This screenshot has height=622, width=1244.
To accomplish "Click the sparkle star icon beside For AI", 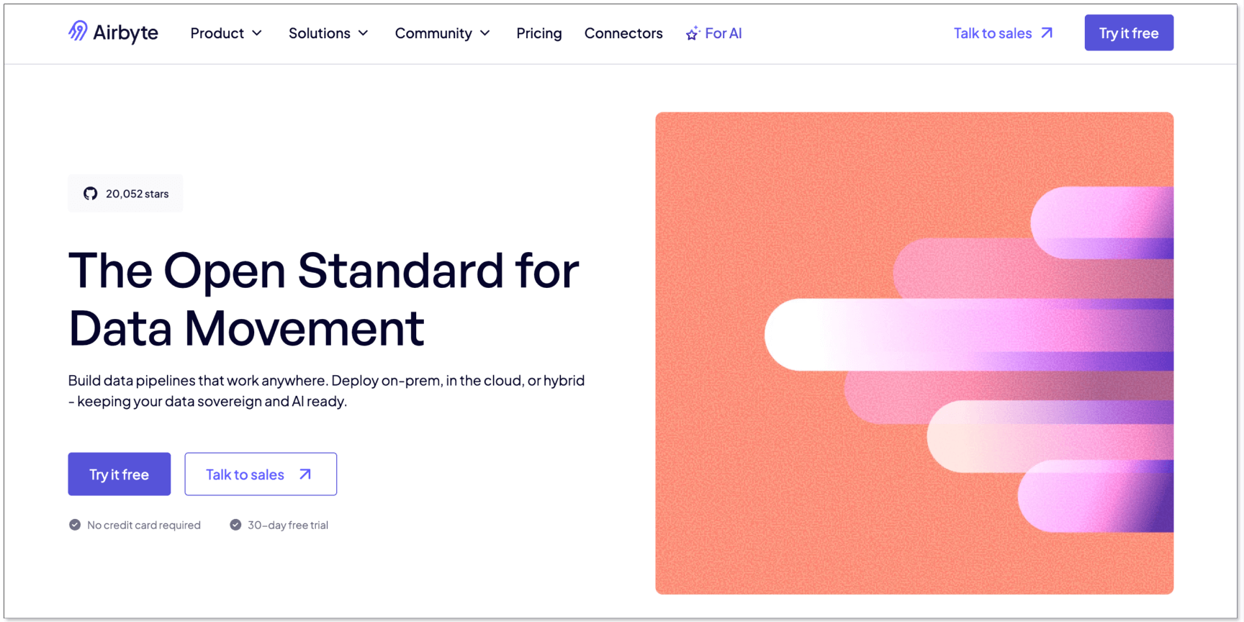I will 693,33.
